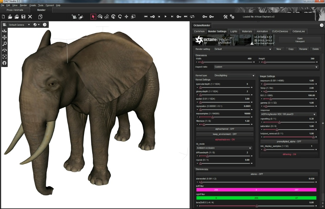The height and width of the screenshot is (209, 325).
Task: Click the Rename render setting button
Action: point(303,49)
